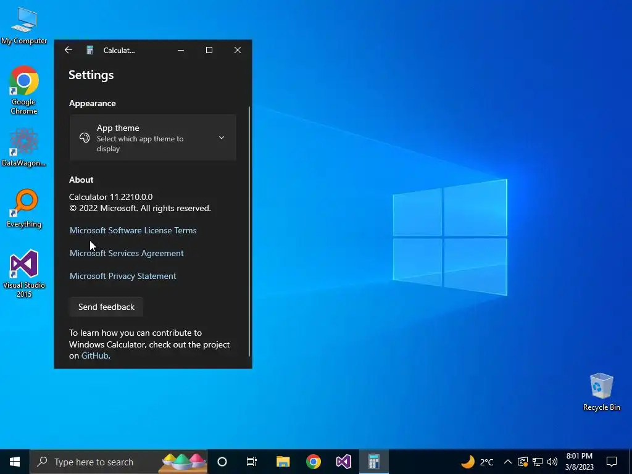Viewport: 632px width, 474px height.
Task: Maximize the Calculator window
Action: coord(209,50)
